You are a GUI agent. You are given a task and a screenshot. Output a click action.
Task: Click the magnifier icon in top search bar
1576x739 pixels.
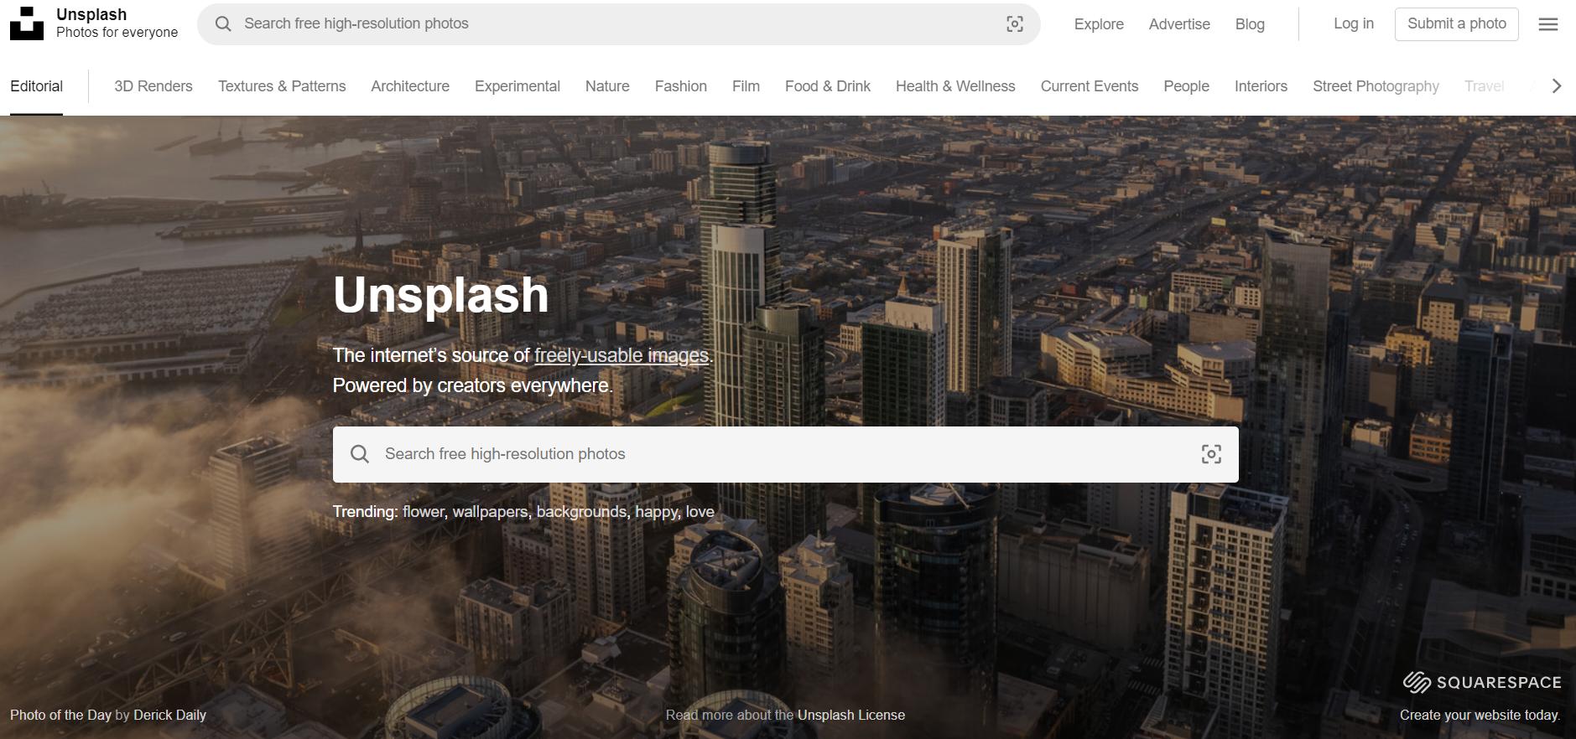point(223,24)
